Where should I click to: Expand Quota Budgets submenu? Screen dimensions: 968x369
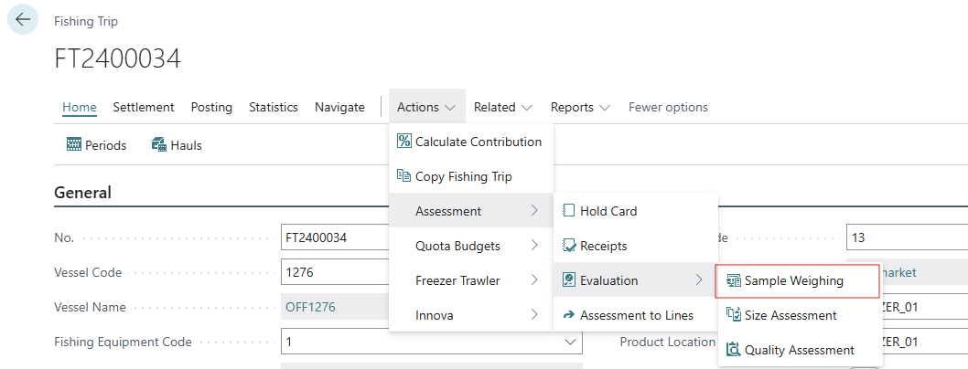click(x=470, y=246)
